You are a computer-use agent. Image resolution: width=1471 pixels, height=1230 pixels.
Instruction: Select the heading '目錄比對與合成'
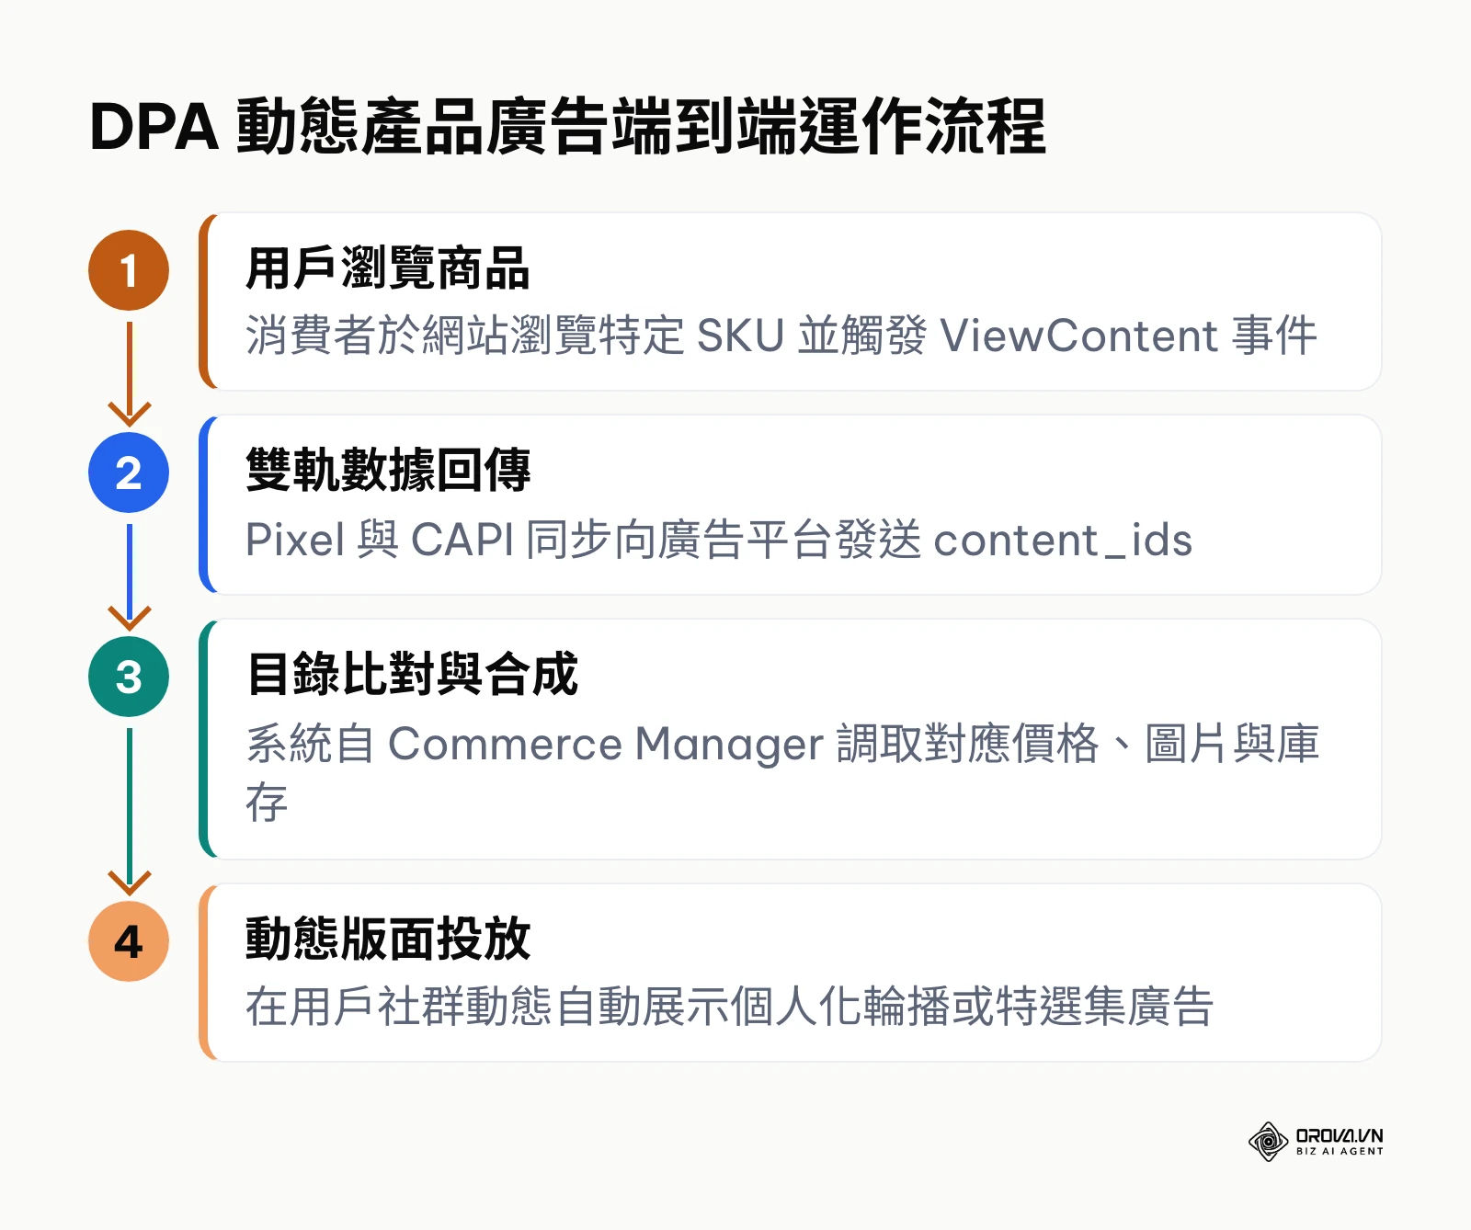412,674
